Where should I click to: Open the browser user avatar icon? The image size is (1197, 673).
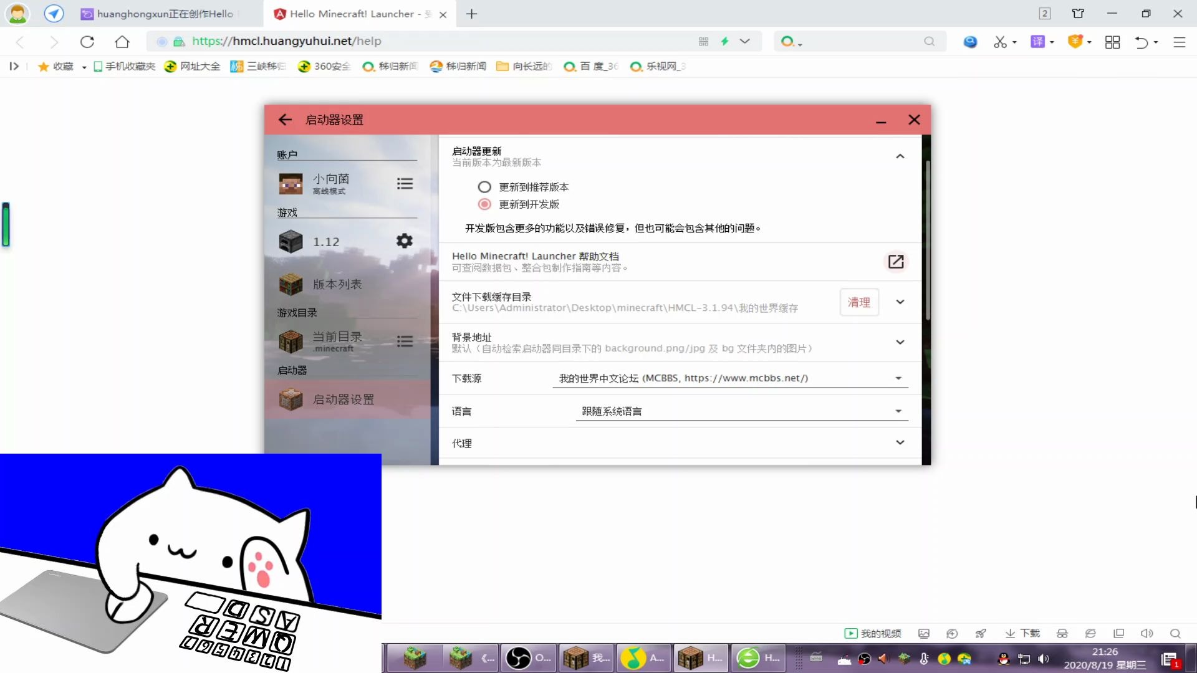pyautogui.click(x=17, y=14)
